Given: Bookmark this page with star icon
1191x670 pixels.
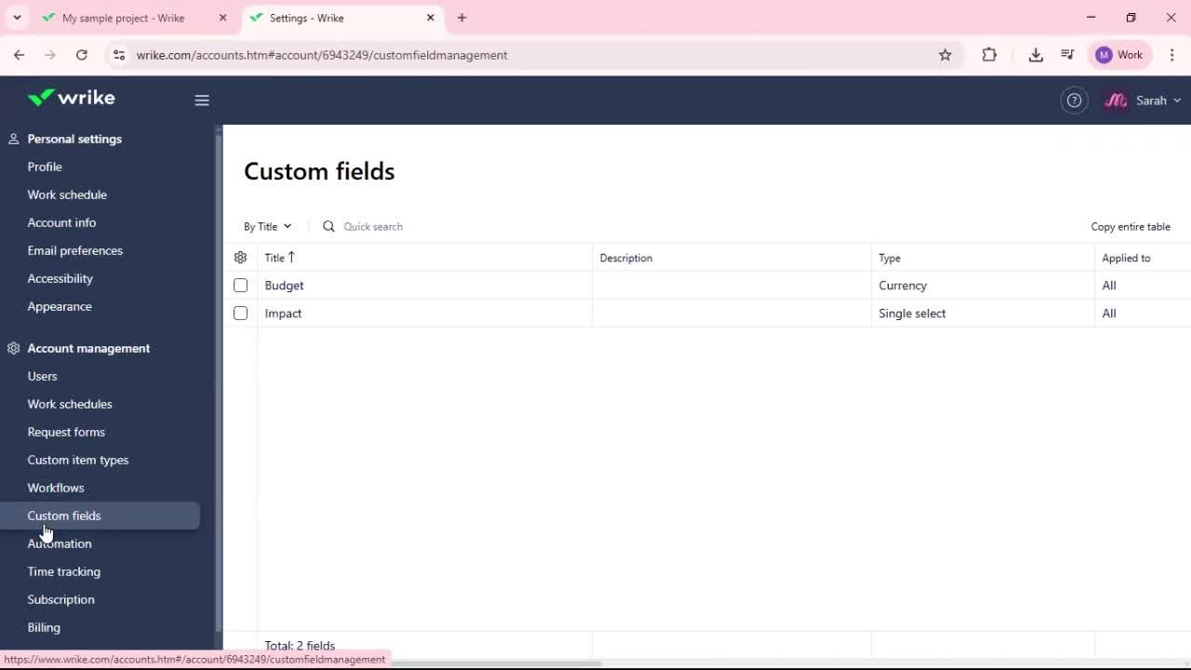Looking at the screenshot, I should point(945,55).
